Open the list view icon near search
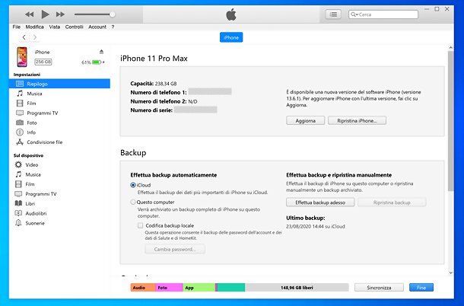The width and height of the screenshot is (464, 306). 333,14
